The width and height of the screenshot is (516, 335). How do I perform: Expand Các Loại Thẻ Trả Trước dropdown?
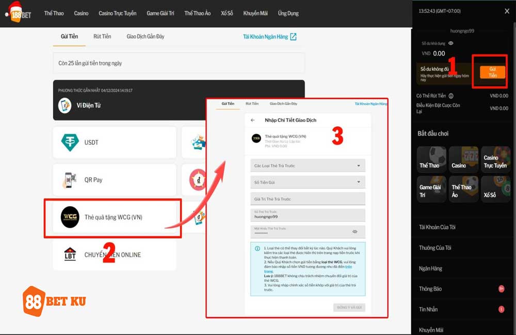click(308, 165)
